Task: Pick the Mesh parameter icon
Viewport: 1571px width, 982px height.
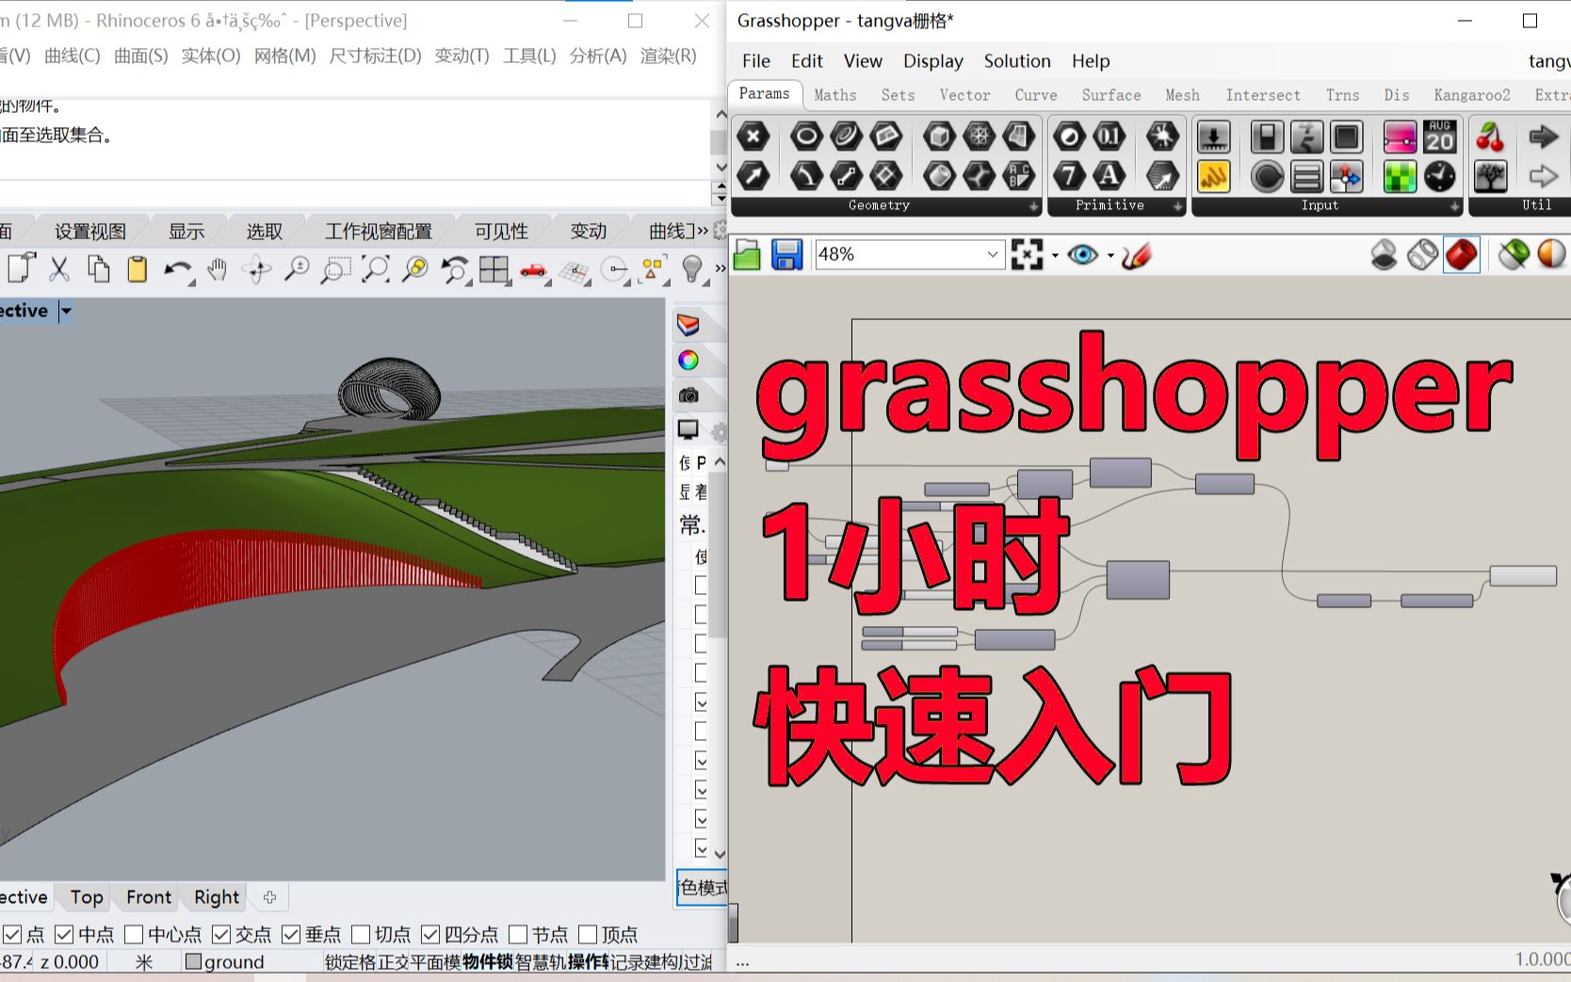Action: pyautogui.click(x=979, y=137)
